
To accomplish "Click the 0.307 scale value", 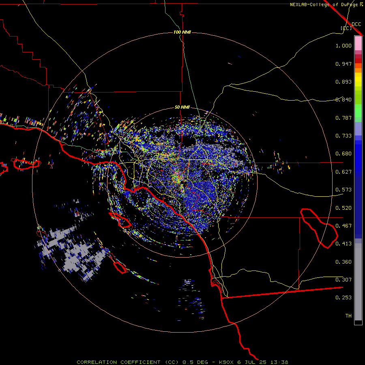I will 344,279.
